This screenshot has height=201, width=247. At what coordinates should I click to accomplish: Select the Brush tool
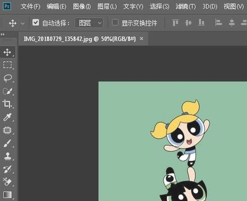[x=7, y=143]
